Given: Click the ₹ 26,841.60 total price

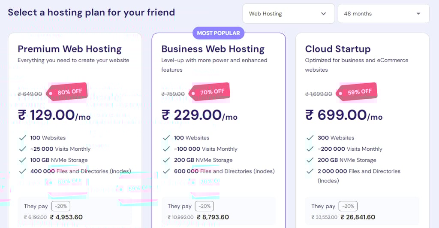Looking at the screenshot, I should pyautogui.click(x=358, y=217).
